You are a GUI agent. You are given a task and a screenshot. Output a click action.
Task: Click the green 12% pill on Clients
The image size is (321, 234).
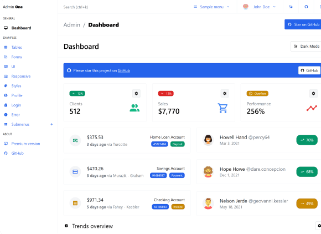(x=77, y=94)
